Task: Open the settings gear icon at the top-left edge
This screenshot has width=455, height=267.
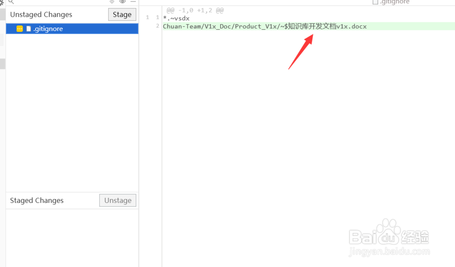Action: [x=1, y=3]
